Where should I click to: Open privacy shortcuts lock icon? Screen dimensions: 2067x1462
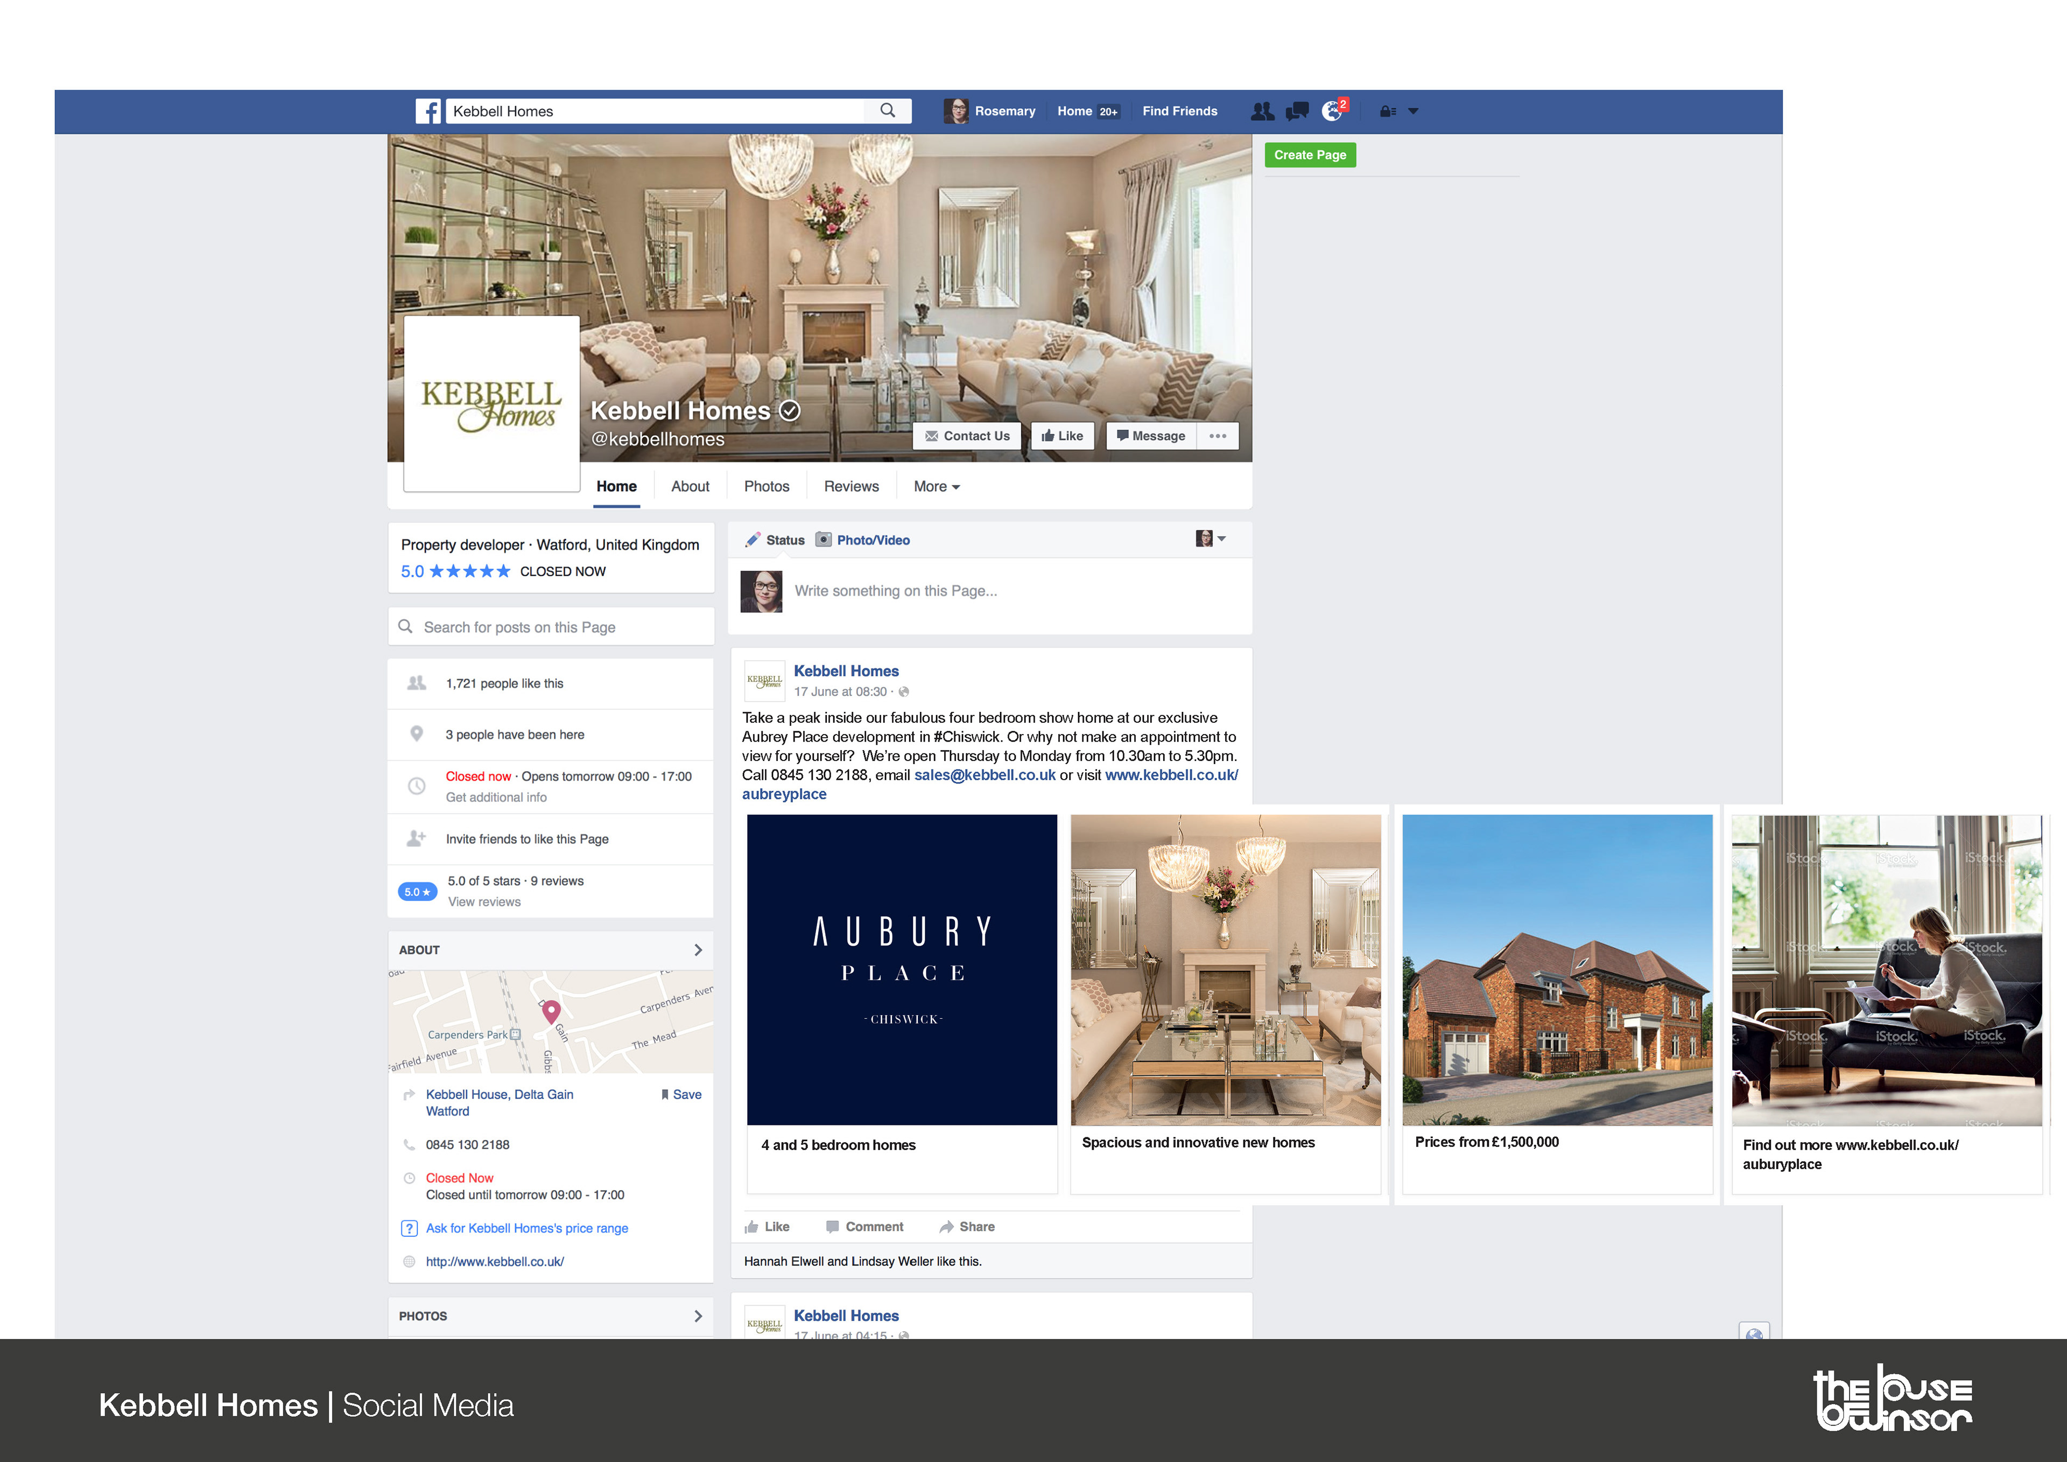(x=1387, y=111)
